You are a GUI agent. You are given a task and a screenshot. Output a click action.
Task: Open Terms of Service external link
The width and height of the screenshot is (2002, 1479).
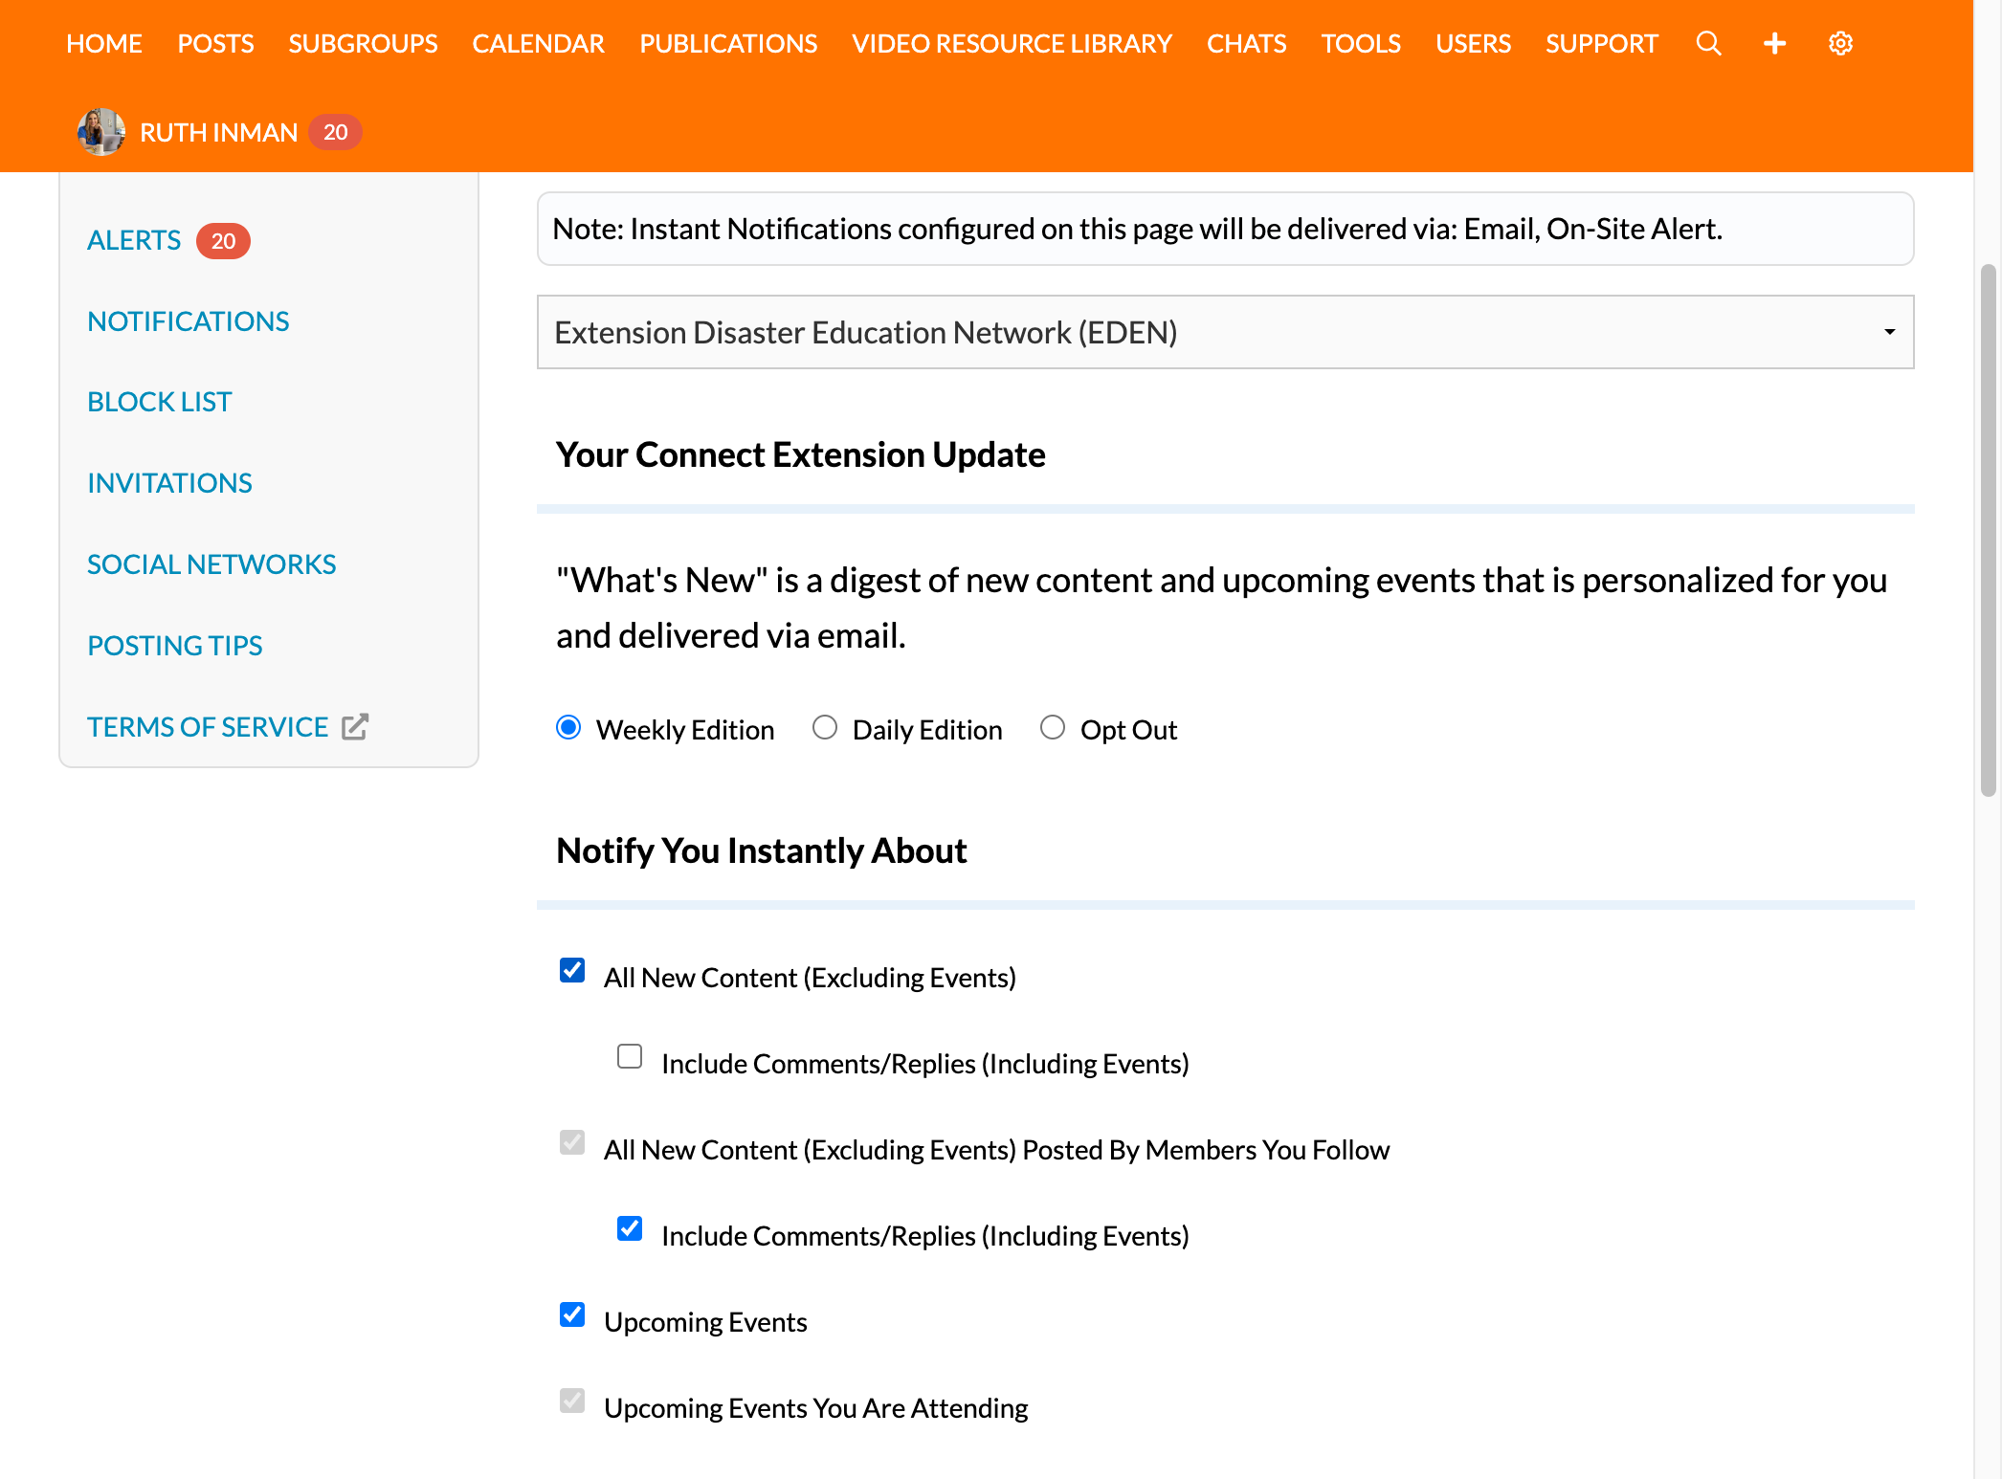point(228,727)
